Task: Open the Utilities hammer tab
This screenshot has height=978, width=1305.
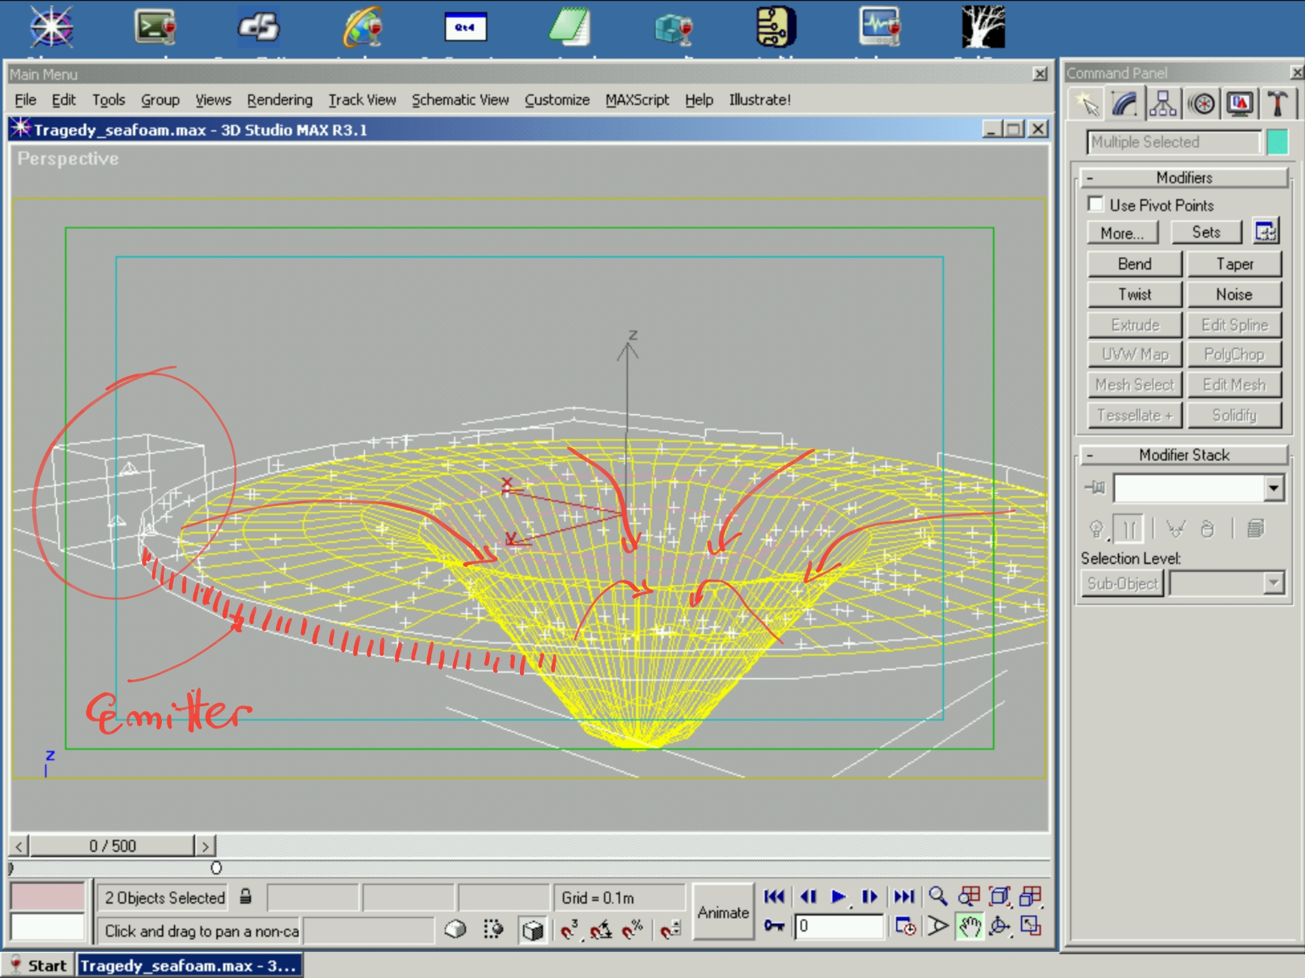Action: pos(1277,104)
